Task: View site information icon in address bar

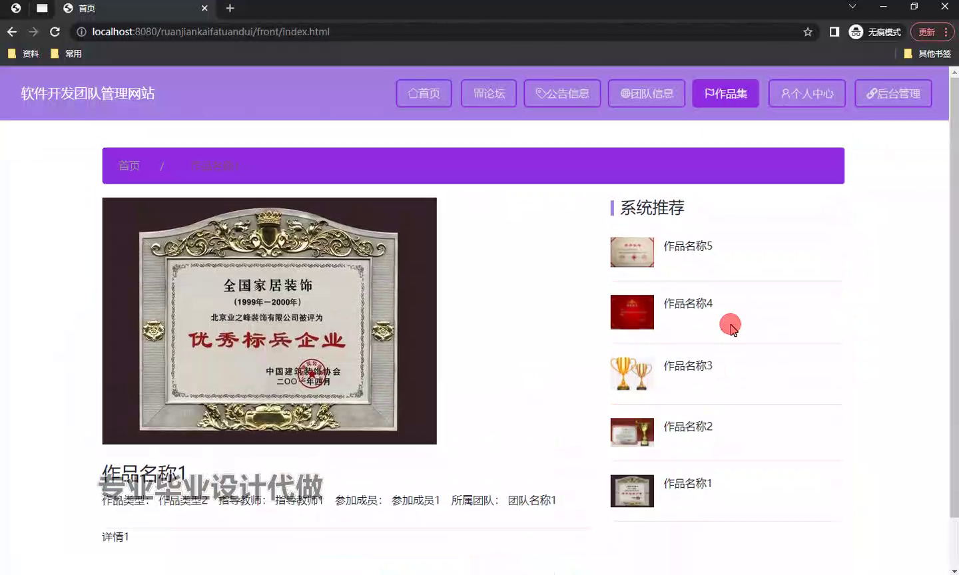Action: click(x=81, y=32)
